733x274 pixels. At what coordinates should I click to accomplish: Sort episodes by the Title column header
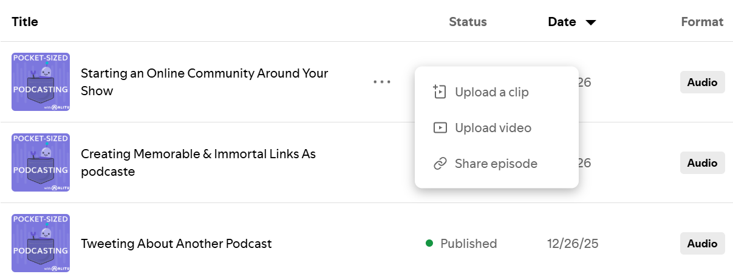pos(25,22)
